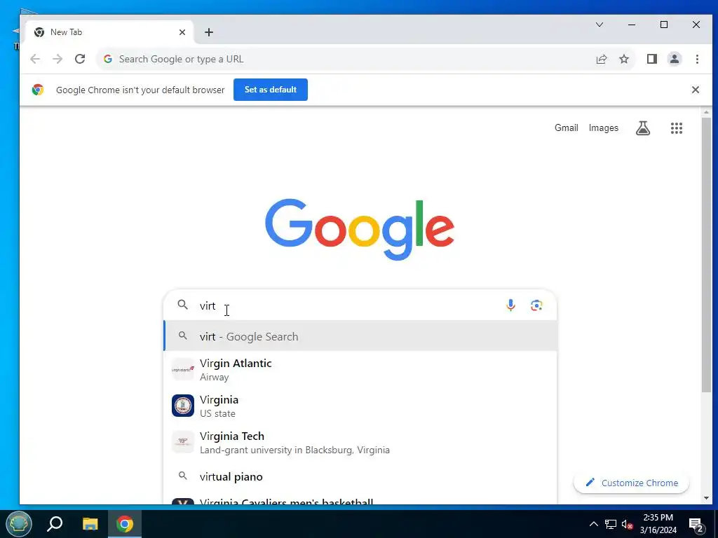Close the New Tab tab
Image resolution: width=718 pixels, height=538 pixels.
[x=182, y=32]
